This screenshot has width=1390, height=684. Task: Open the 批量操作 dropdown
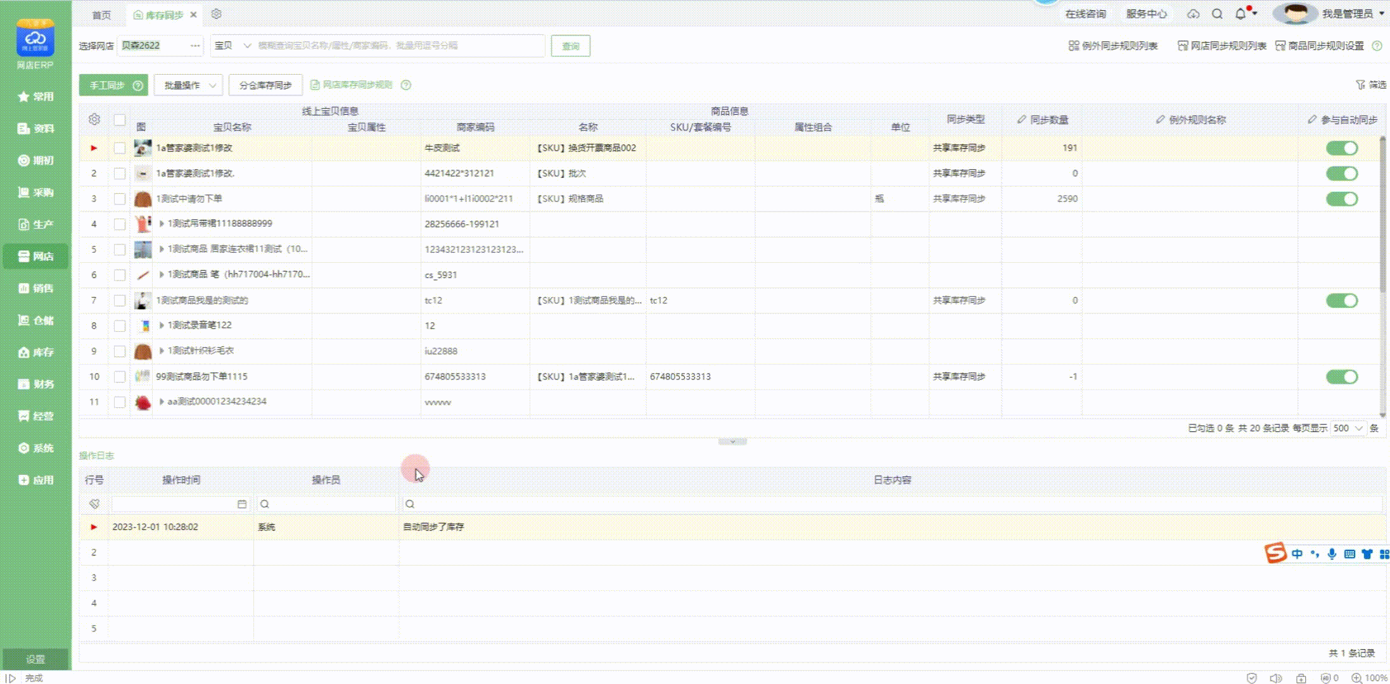click(189, 85)
